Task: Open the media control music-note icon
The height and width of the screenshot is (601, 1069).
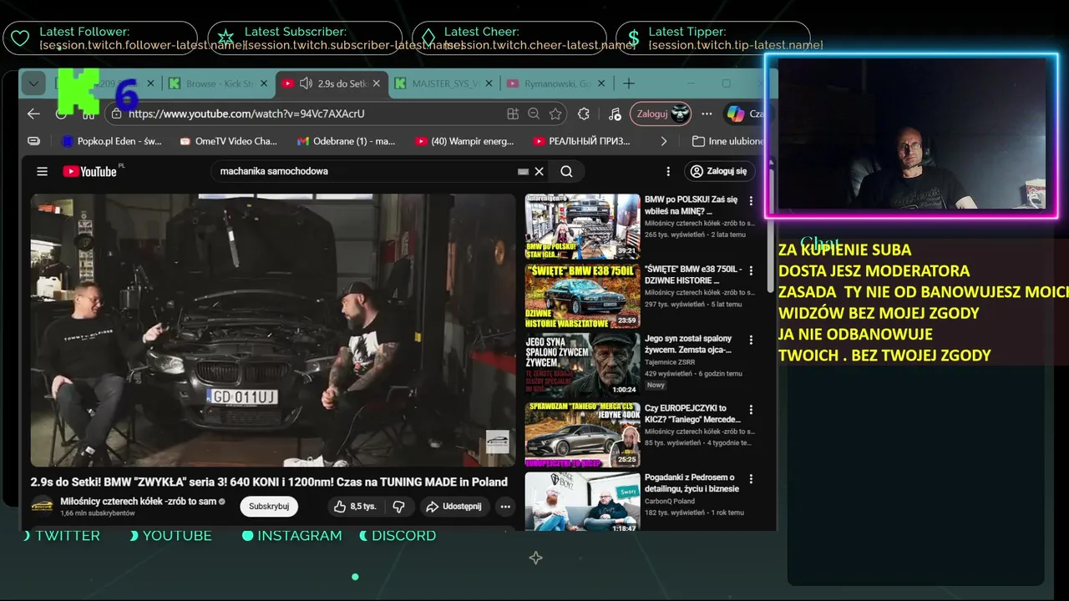Action: pos(615,114)
